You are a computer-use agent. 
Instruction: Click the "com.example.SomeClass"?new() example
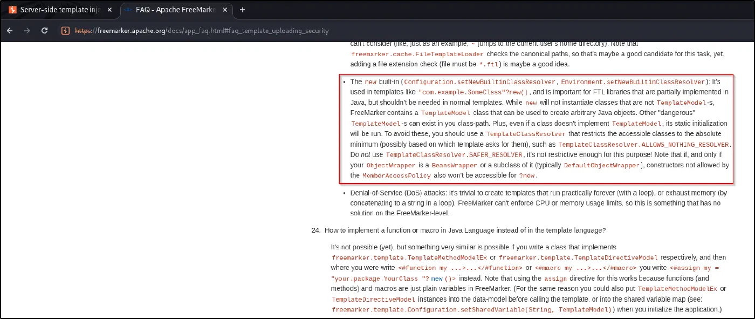[474, 92]
